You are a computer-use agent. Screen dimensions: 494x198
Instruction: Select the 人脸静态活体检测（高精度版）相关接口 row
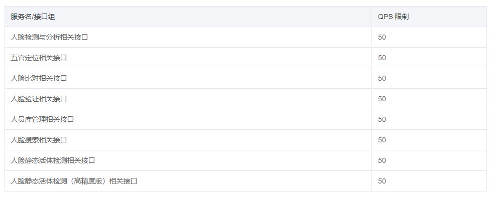click(245, 181)
